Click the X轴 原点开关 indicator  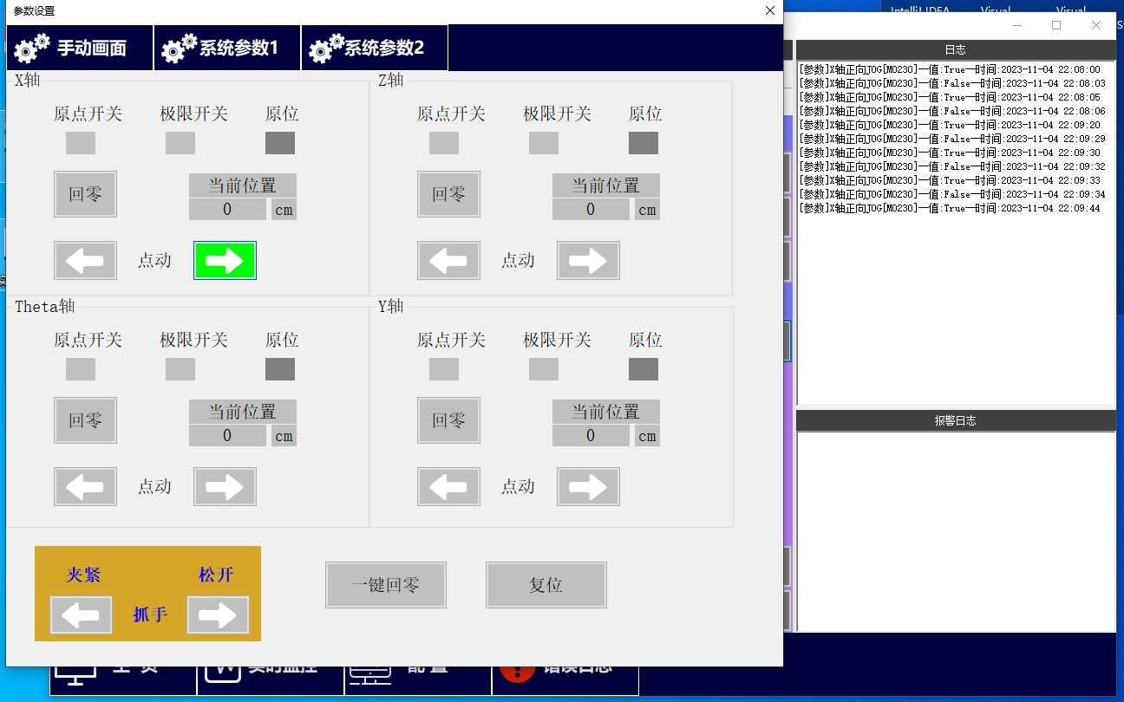(81, 143)
